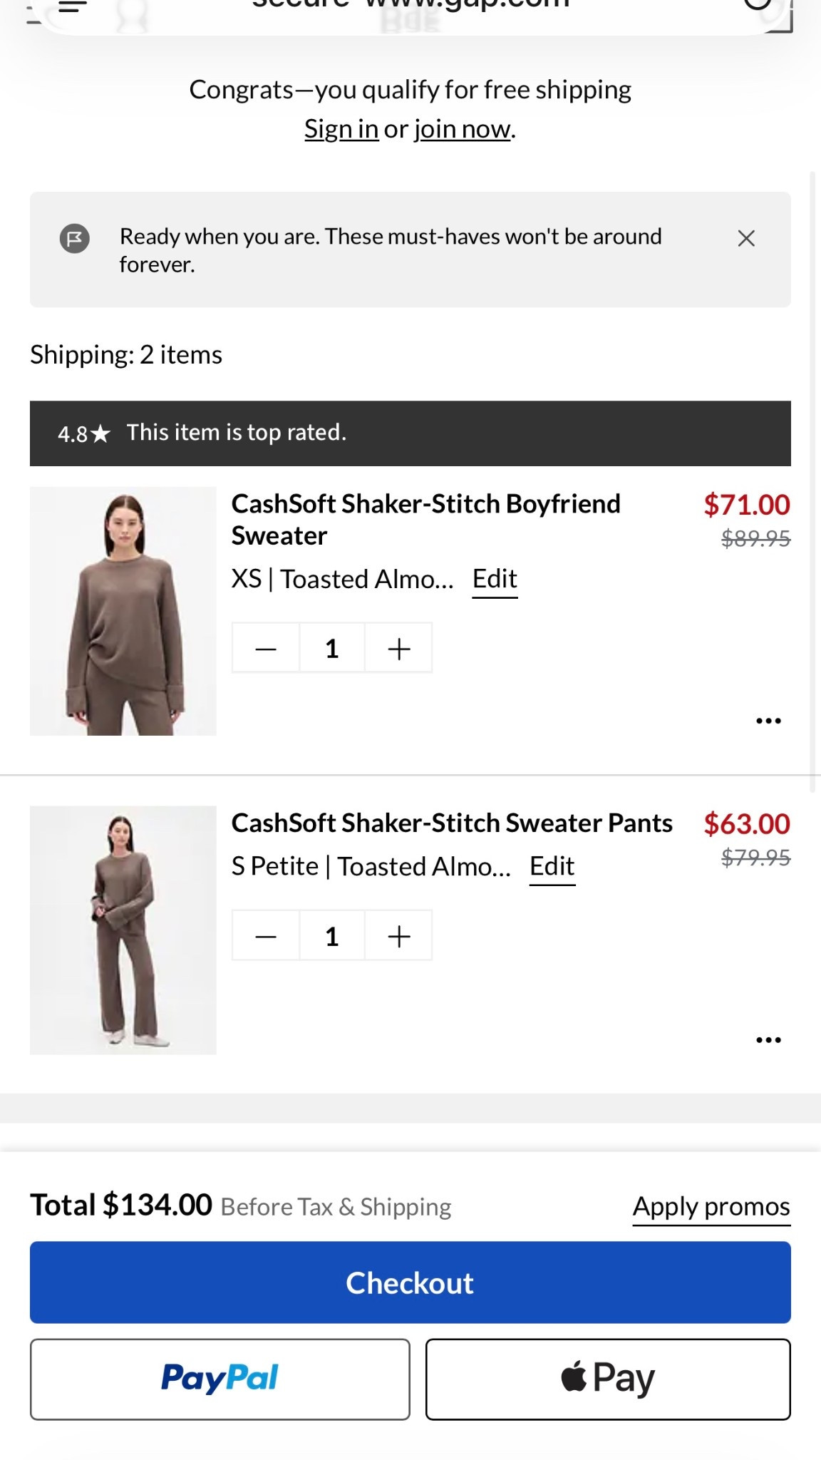Increase Boyfriend Sweater quantity with plus
This screenshot has width=821, height=1460.
(398, 648)
